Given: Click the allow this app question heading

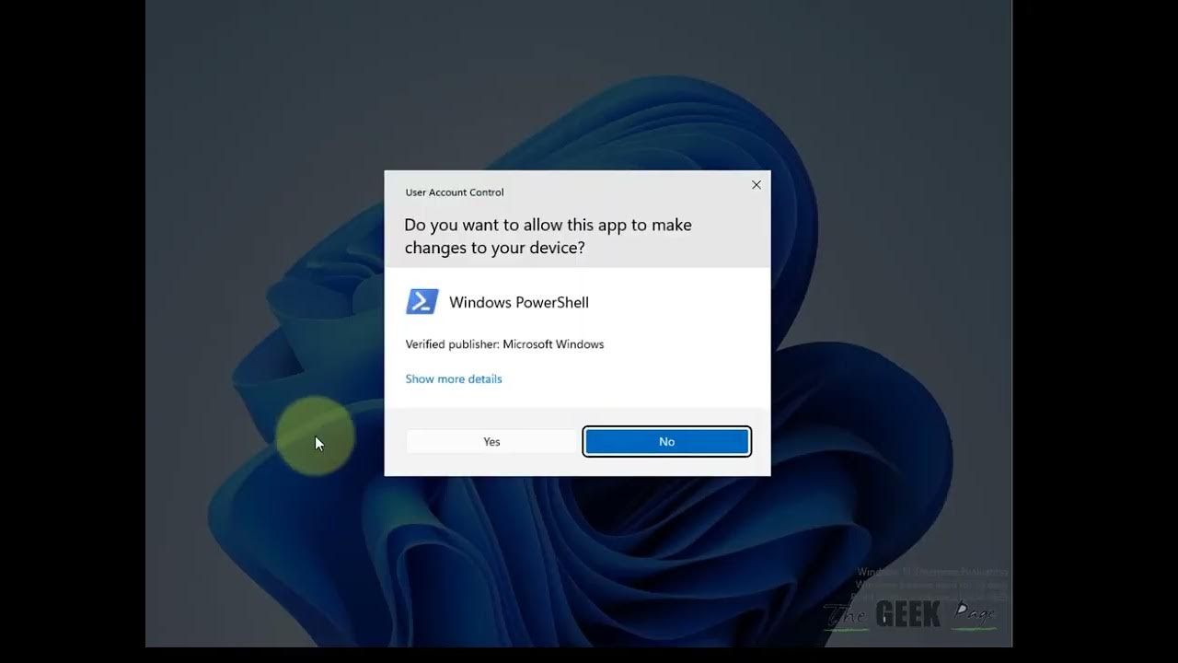Looking at the screenshot, I should pyautogui.click(x=548, y=237).
